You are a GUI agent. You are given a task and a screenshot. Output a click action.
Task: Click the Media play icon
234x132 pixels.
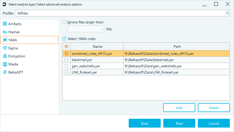5,64
